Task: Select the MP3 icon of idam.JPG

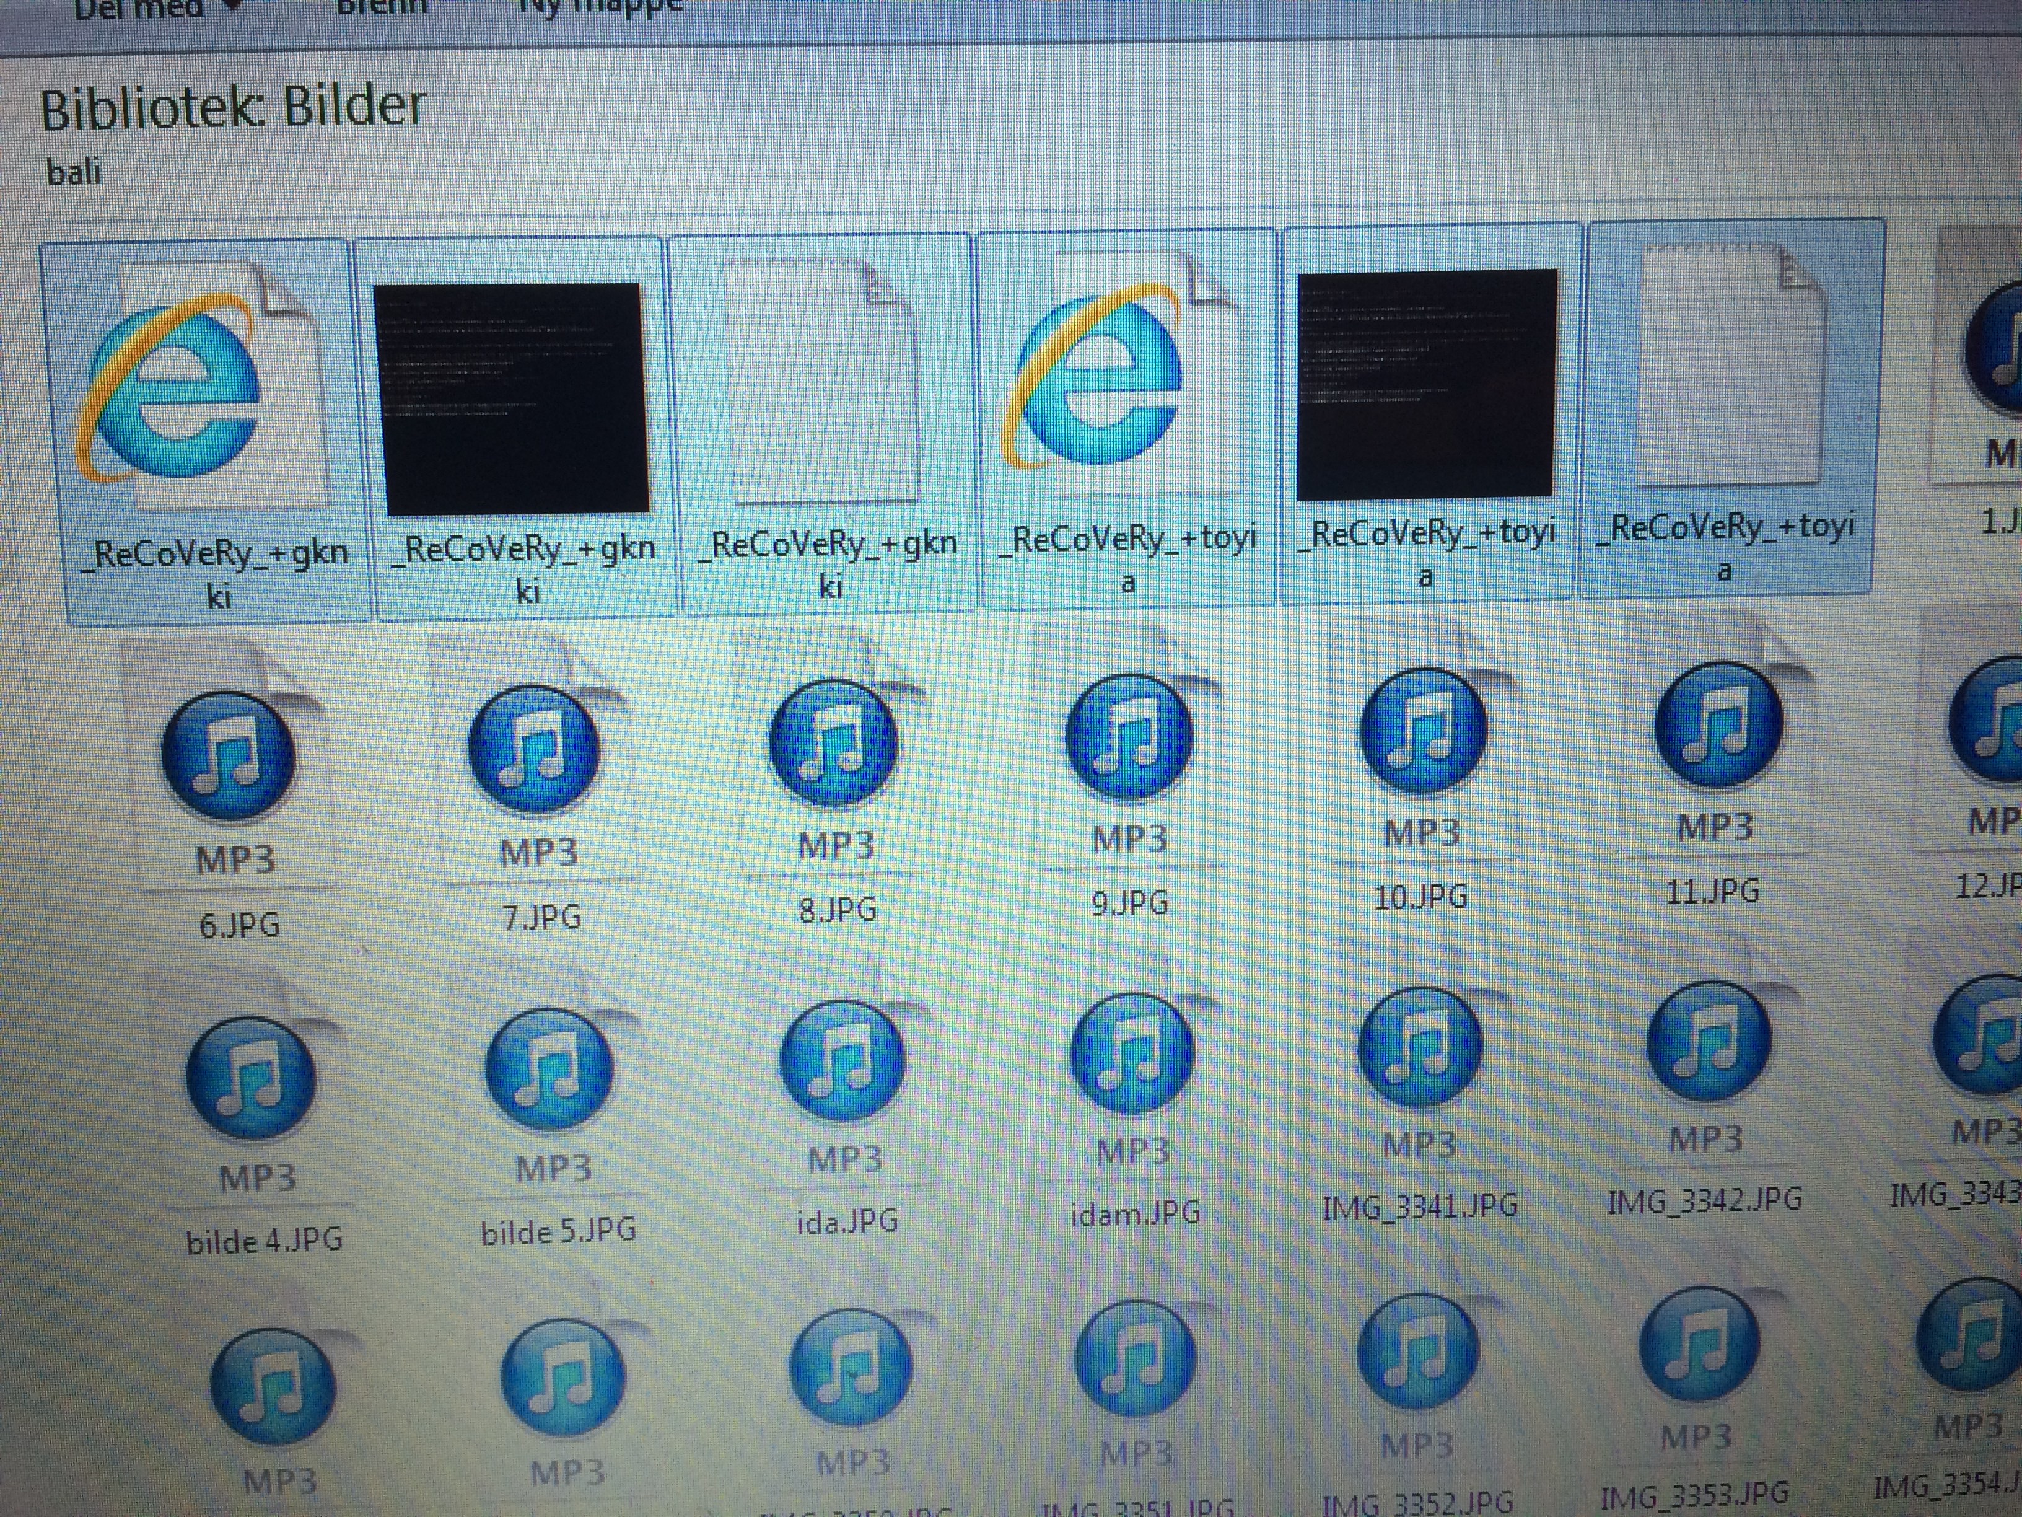Action: (x=1134, y=1065)
